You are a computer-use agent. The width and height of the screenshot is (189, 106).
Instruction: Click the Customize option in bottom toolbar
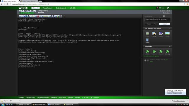coord(94,97)
